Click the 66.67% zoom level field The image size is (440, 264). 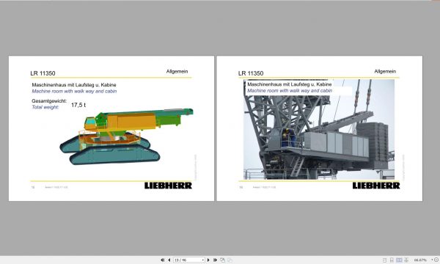click(x=420, y=260)
